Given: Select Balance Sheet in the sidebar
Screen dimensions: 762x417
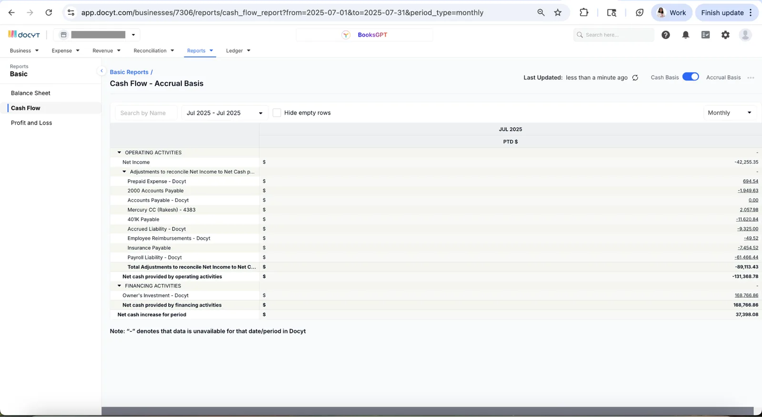Looking at the screenshot, I should click(x=30, y=93).
